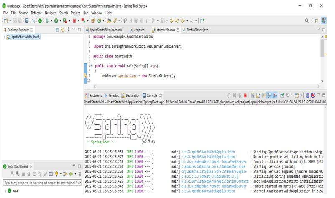This screenshot has height=198, width=335.
Task: Switch to the Problems view tab
Action: pos(94,95)
